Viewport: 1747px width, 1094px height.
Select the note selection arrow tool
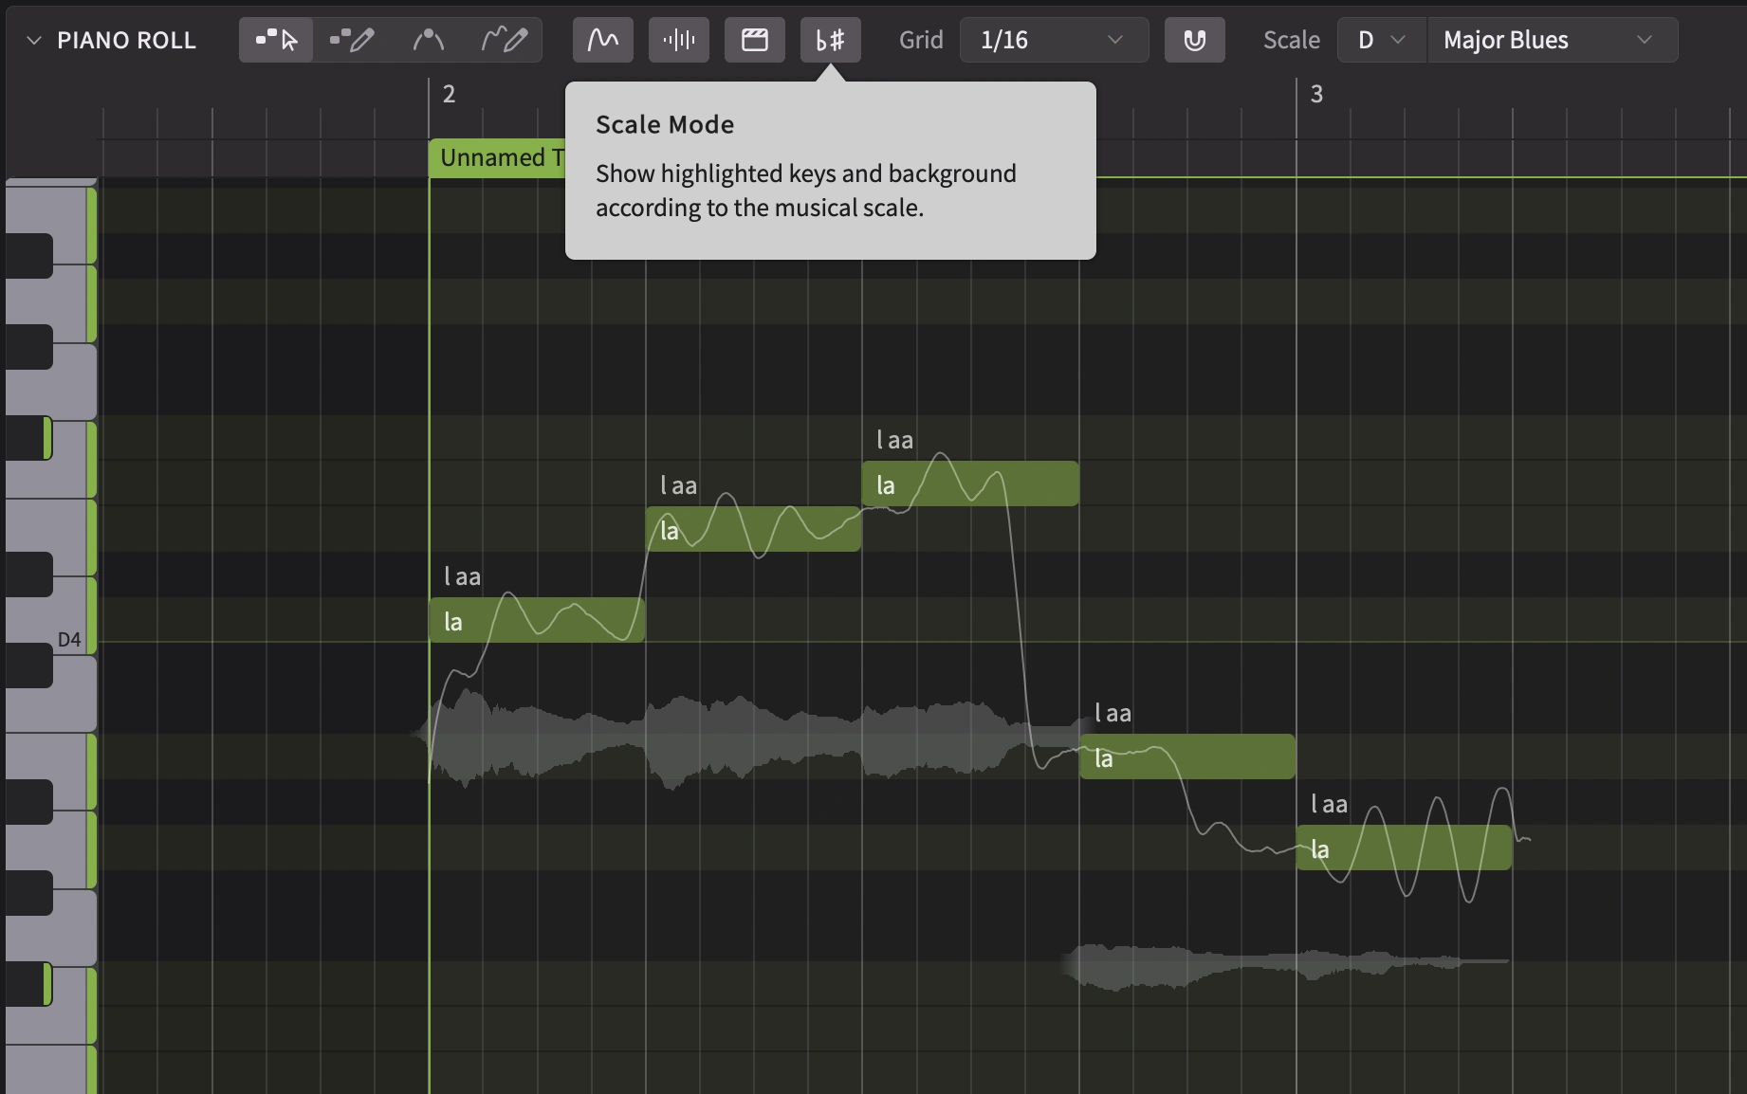[276, 40]
